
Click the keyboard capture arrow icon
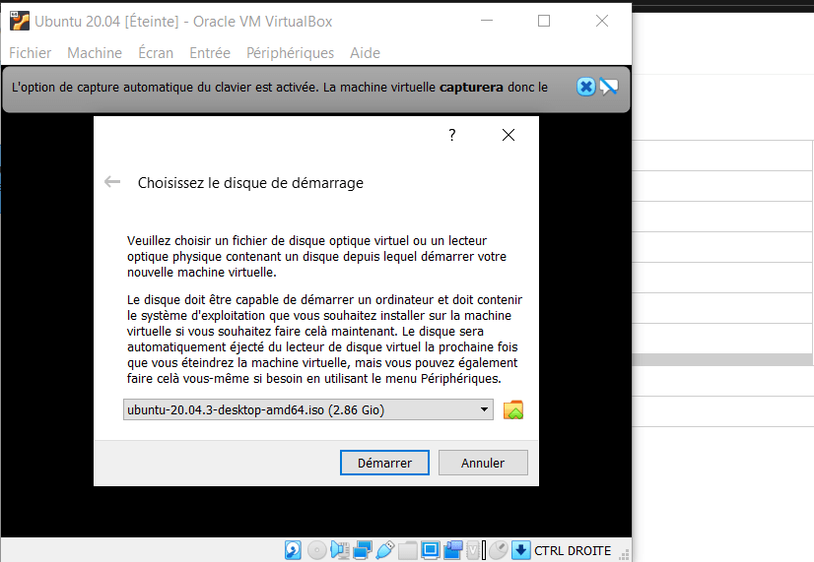[521, 550]
